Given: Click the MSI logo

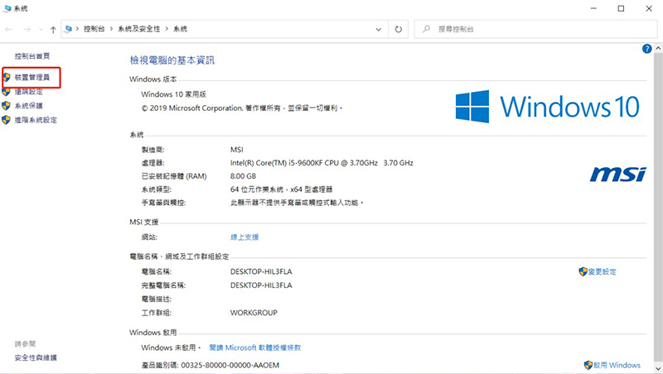Looking at the screenshot, I should click(x=617, y=174).
